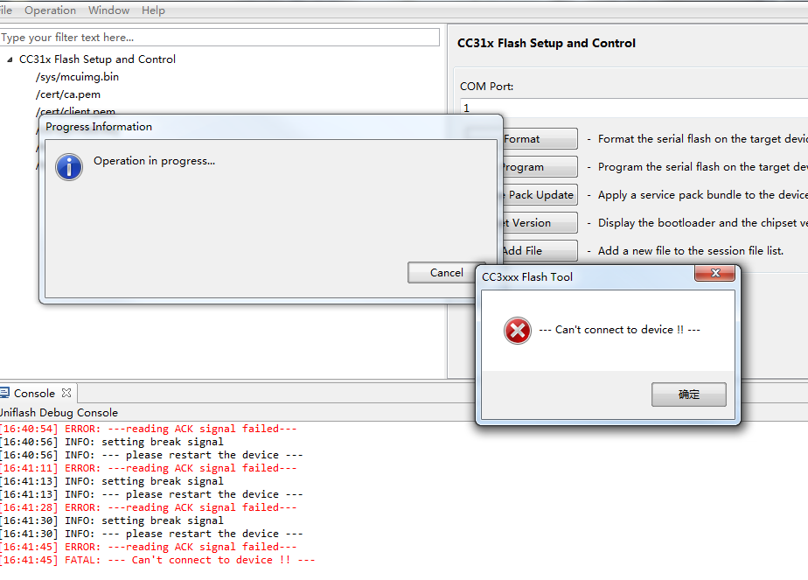
Task: Click the 16:41:30 setting break signal line
Action: pos(112,521)
